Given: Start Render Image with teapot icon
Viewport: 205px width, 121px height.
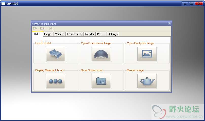Looking at the screenshot, I should click(147, 81).
